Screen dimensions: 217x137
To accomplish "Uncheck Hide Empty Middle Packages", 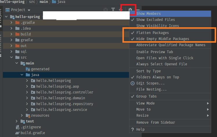I will [170, 39].
